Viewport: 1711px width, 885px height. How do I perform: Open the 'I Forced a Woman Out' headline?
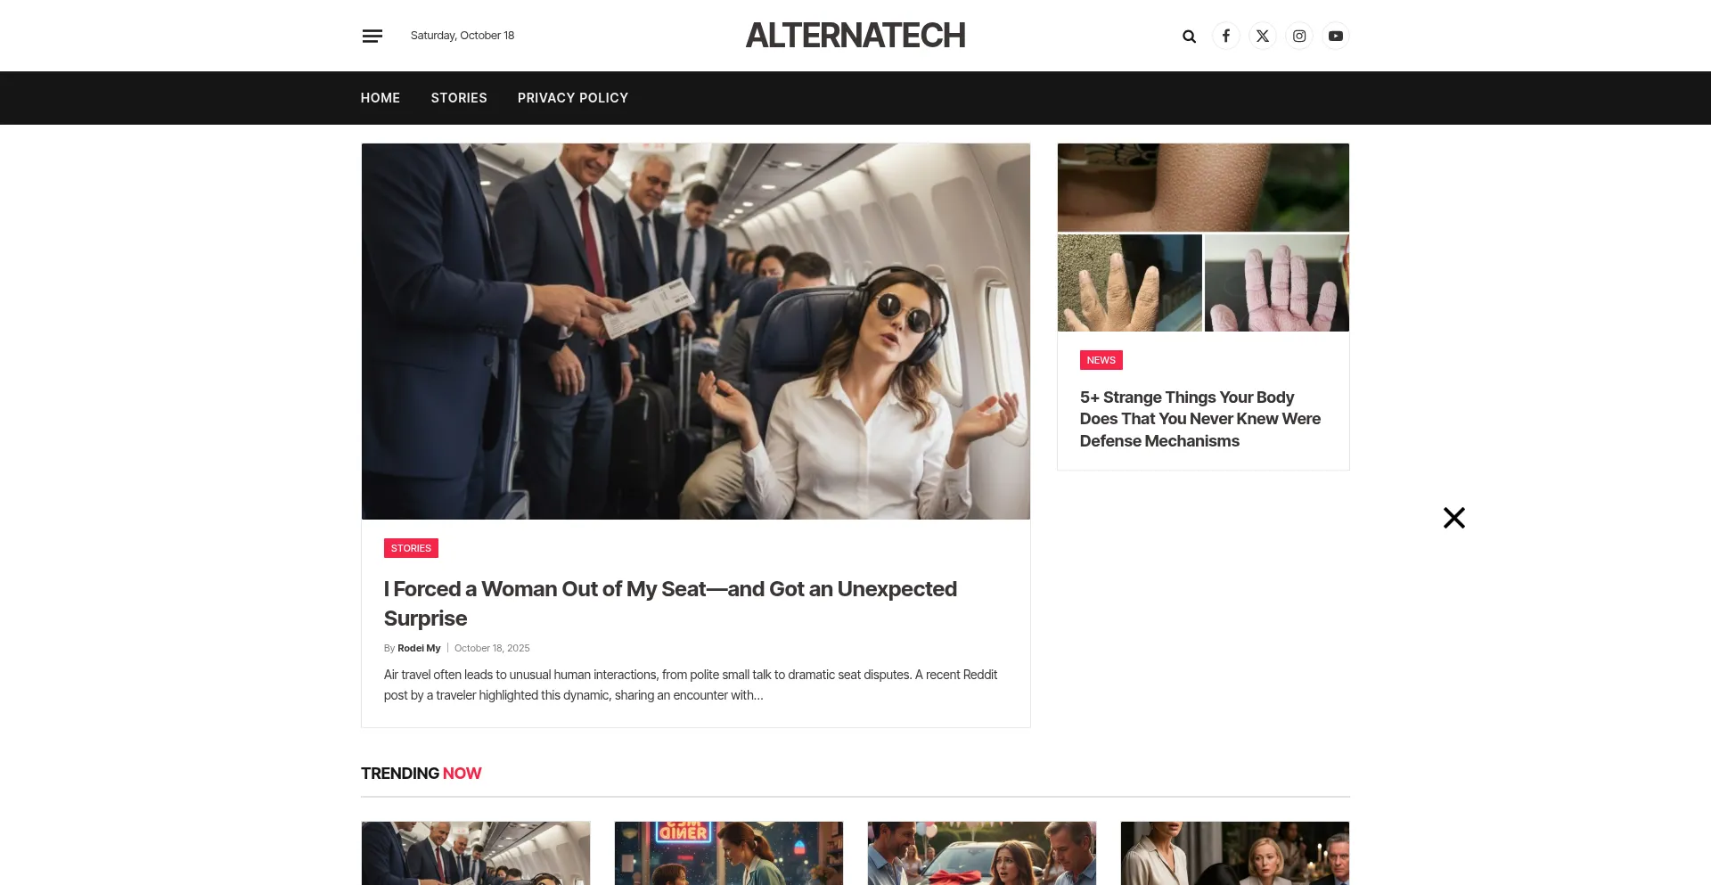[x=670, y=603]
